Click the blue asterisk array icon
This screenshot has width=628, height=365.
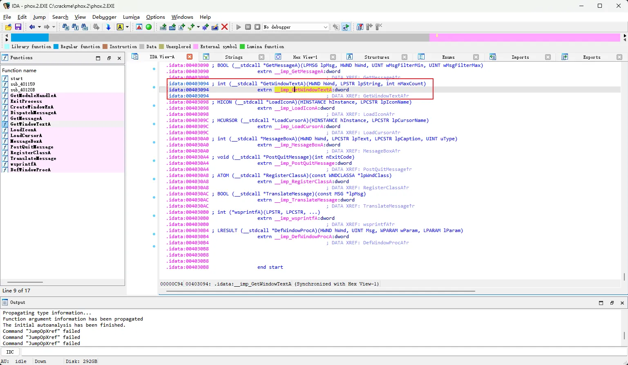point(206,27)
